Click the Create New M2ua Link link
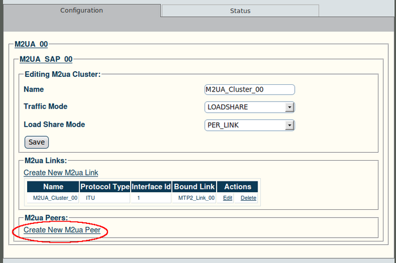This screenshot has height=263, width=396. [61, 173]
